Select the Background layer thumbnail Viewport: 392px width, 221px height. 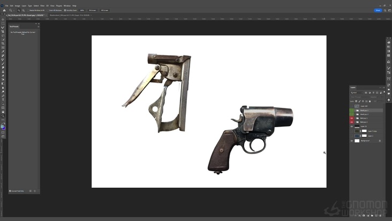pos(357,141)
